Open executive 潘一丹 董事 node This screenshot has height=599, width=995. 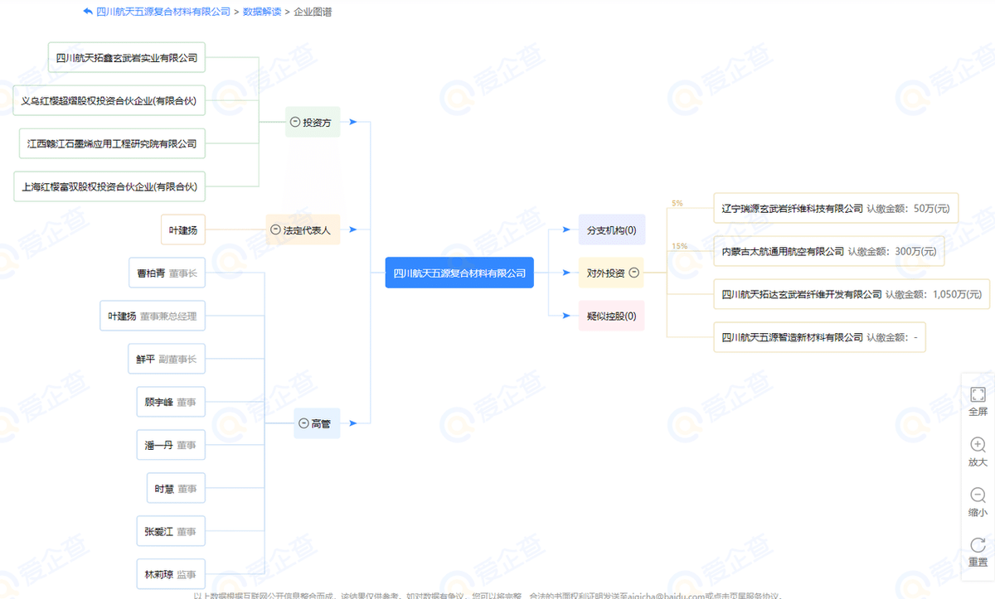pos(170,445)
